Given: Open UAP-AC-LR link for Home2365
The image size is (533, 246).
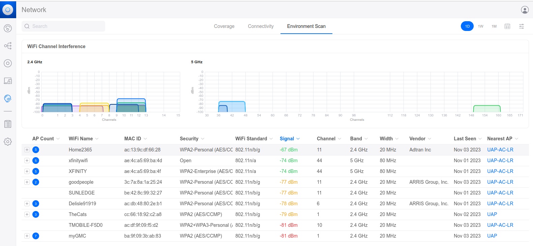Looking at the screenshot, I should pos(500,150).
